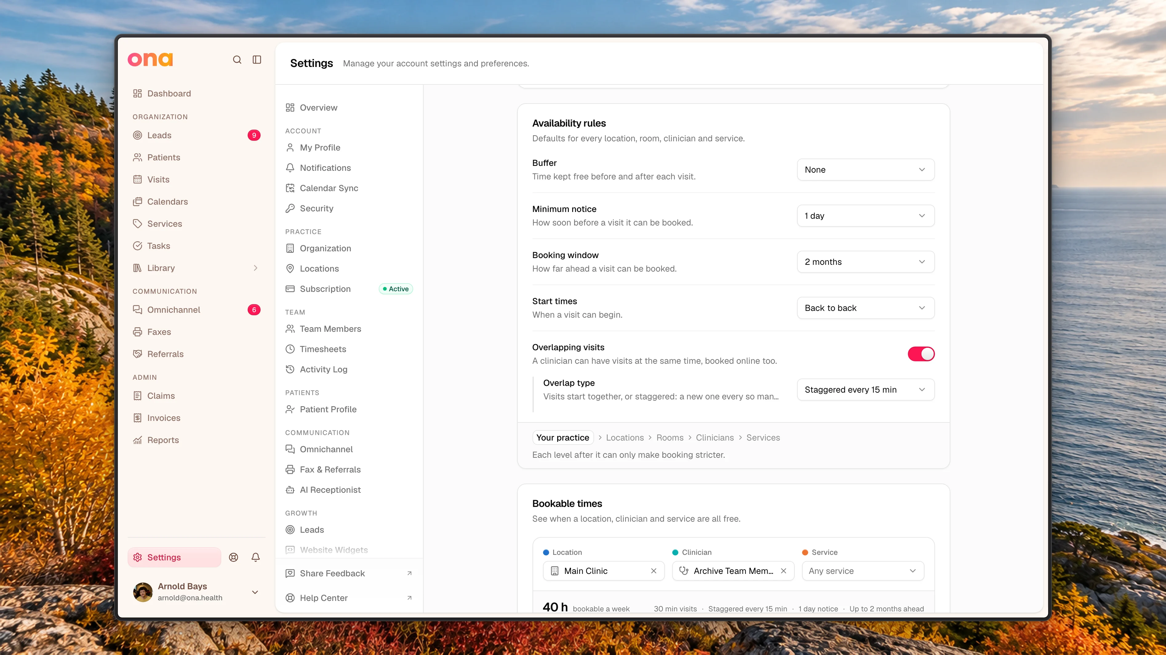The image size is (1166, 655).
Task: Open Overlap type Staggered every 15 min
Action: click(865, 390)
